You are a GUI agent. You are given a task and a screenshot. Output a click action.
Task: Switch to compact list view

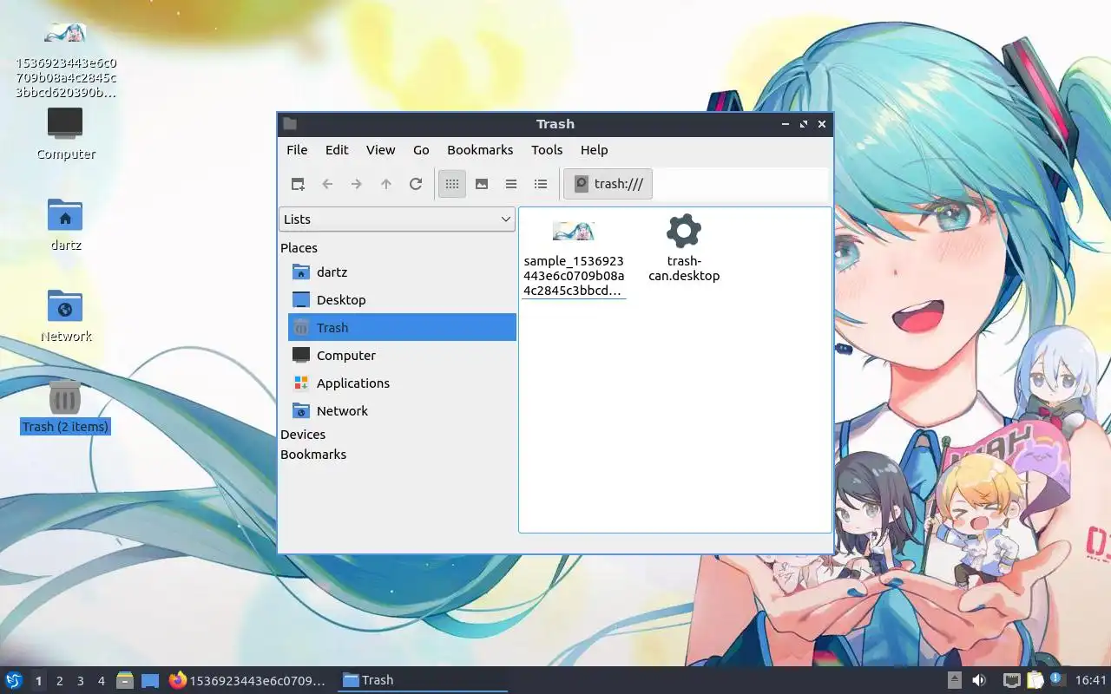click(x=511, y=184)
